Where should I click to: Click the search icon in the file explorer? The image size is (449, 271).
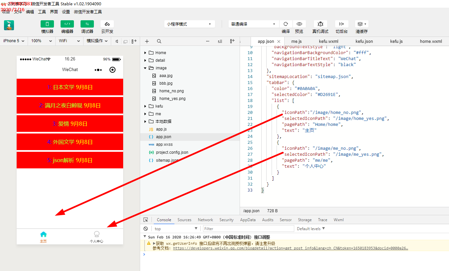click(x=159, y=41)
